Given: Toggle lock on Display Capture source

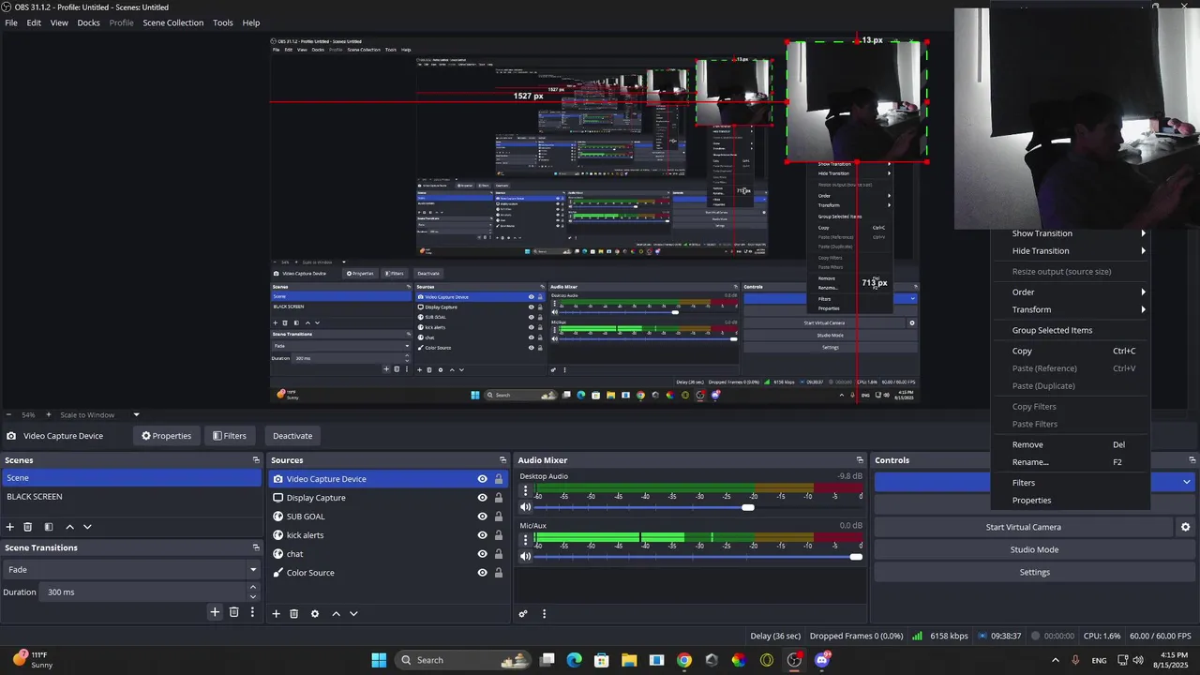Looking at the screenshot, I should point(499,498).
